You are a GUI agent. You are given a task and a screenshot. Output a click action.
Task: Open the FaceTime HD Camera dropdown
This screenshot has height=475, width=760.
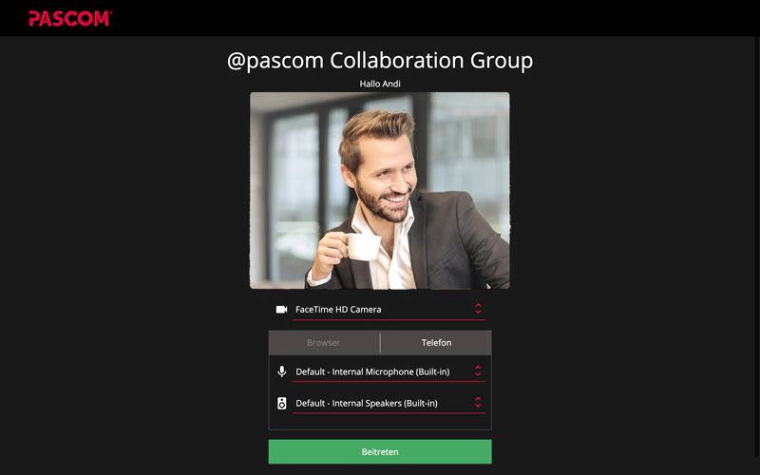tap(389, 310)
